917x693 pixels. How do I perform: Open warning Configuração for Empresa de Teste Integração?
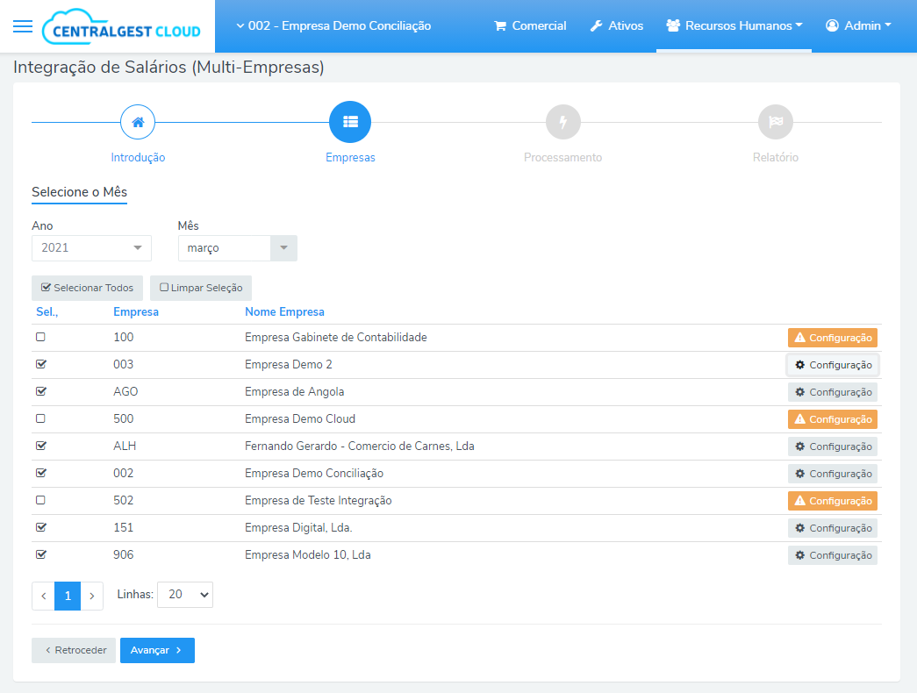click(x=832, y=501)
